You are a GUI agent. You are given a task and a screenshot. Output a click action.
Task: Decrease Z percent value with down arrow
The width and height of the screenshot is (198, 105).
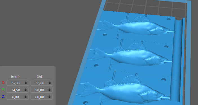point(50,98)
